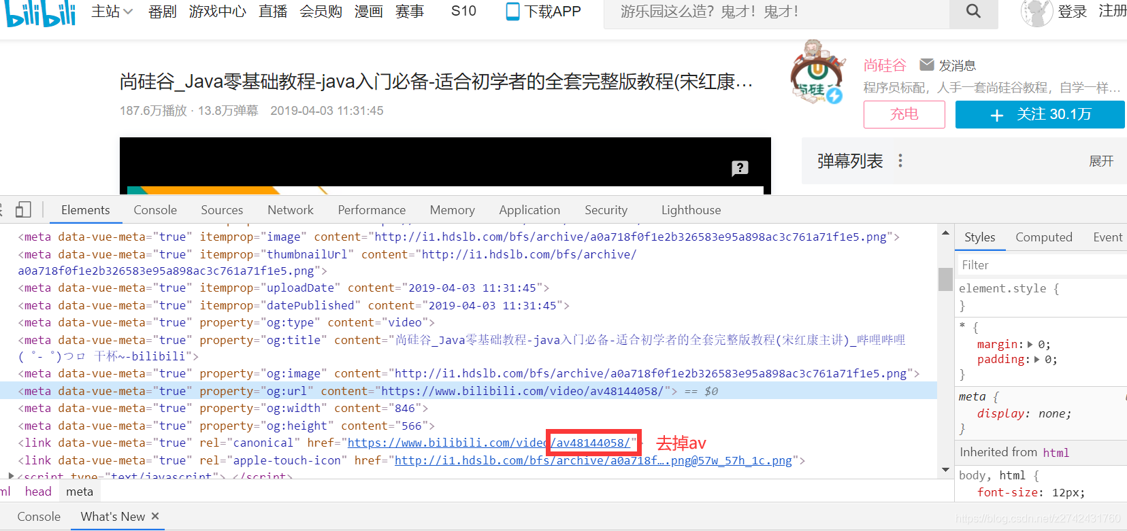Open the 弹幕列表 three-dot options menu

900,161
